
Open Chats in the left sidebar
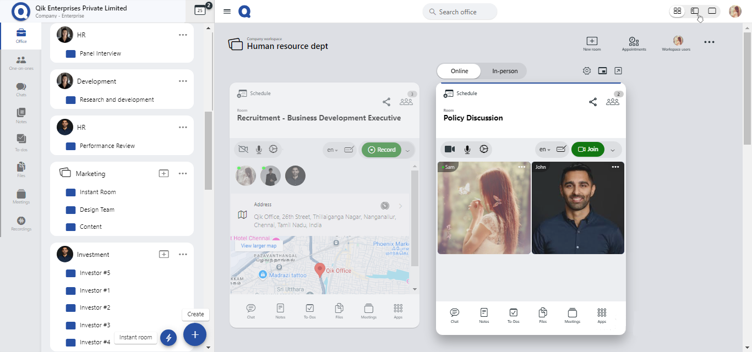click(x=21, y=89)
